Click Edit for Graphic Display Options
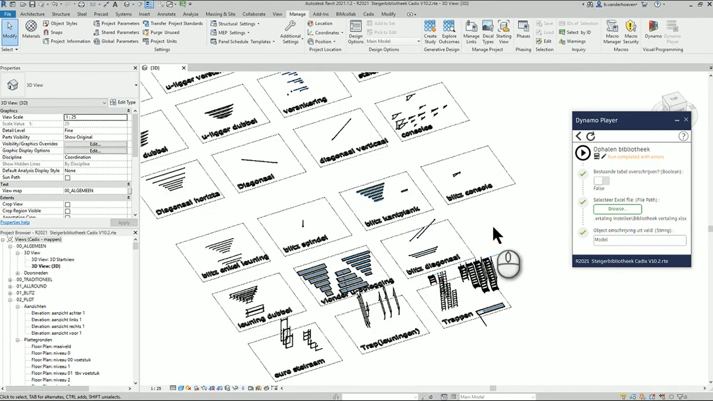Image resolution: width=713 pixels, height=401 pixels. tap(95, 151)
